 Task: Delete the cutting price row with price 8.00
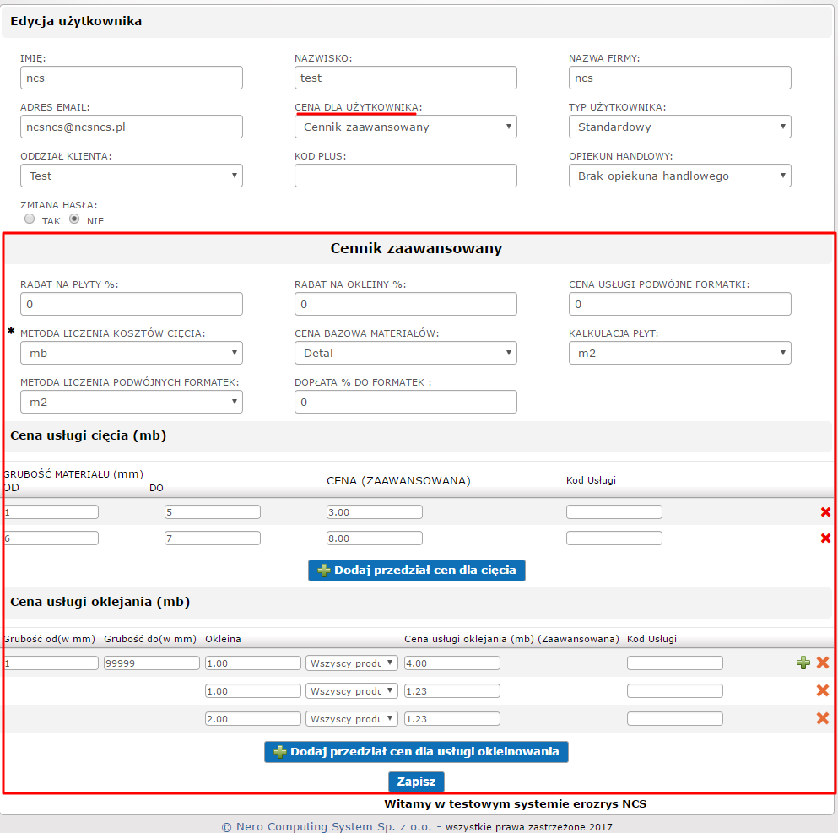pos(825,538)
